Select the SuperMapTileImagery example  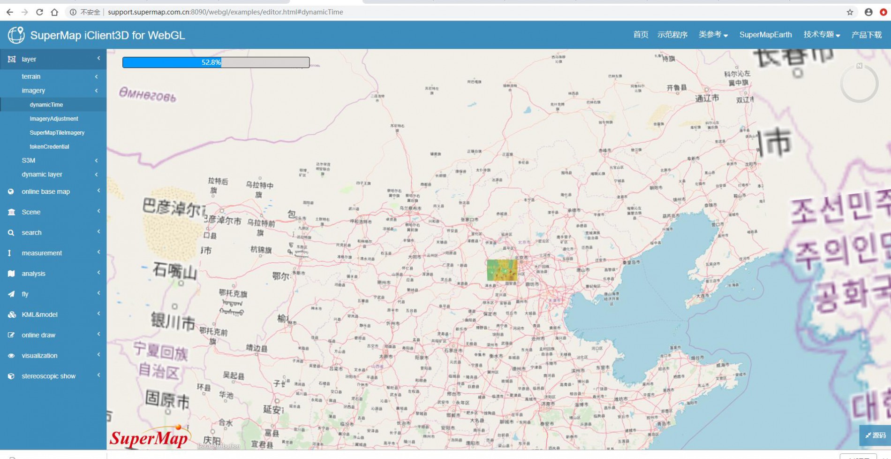(x=57, y=133)
